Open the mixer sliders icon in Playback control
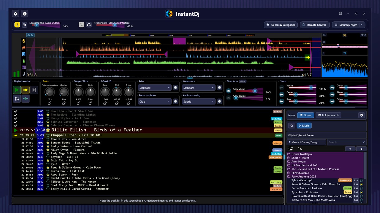380x213 pixels. 17,99
